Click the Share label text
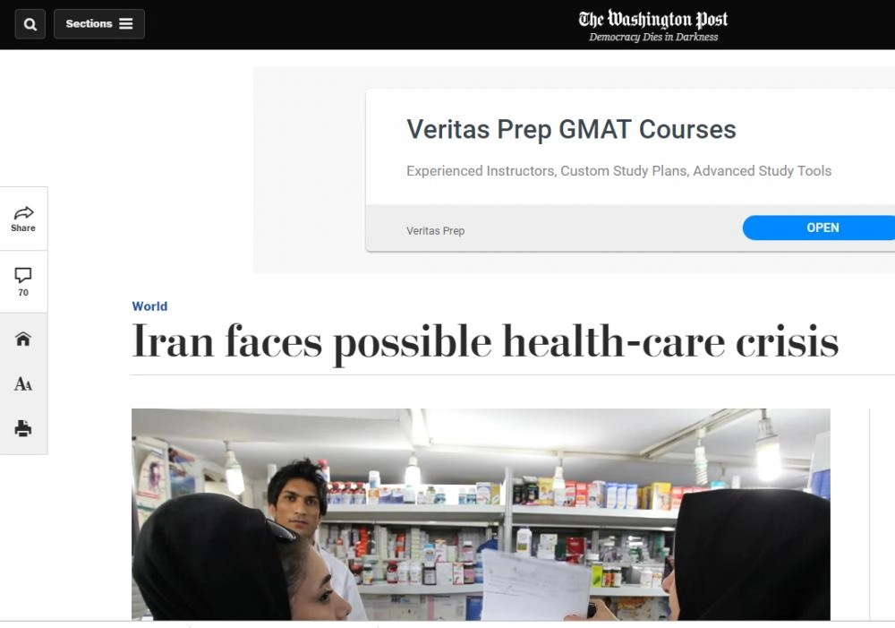 click(x=23, y=228)
